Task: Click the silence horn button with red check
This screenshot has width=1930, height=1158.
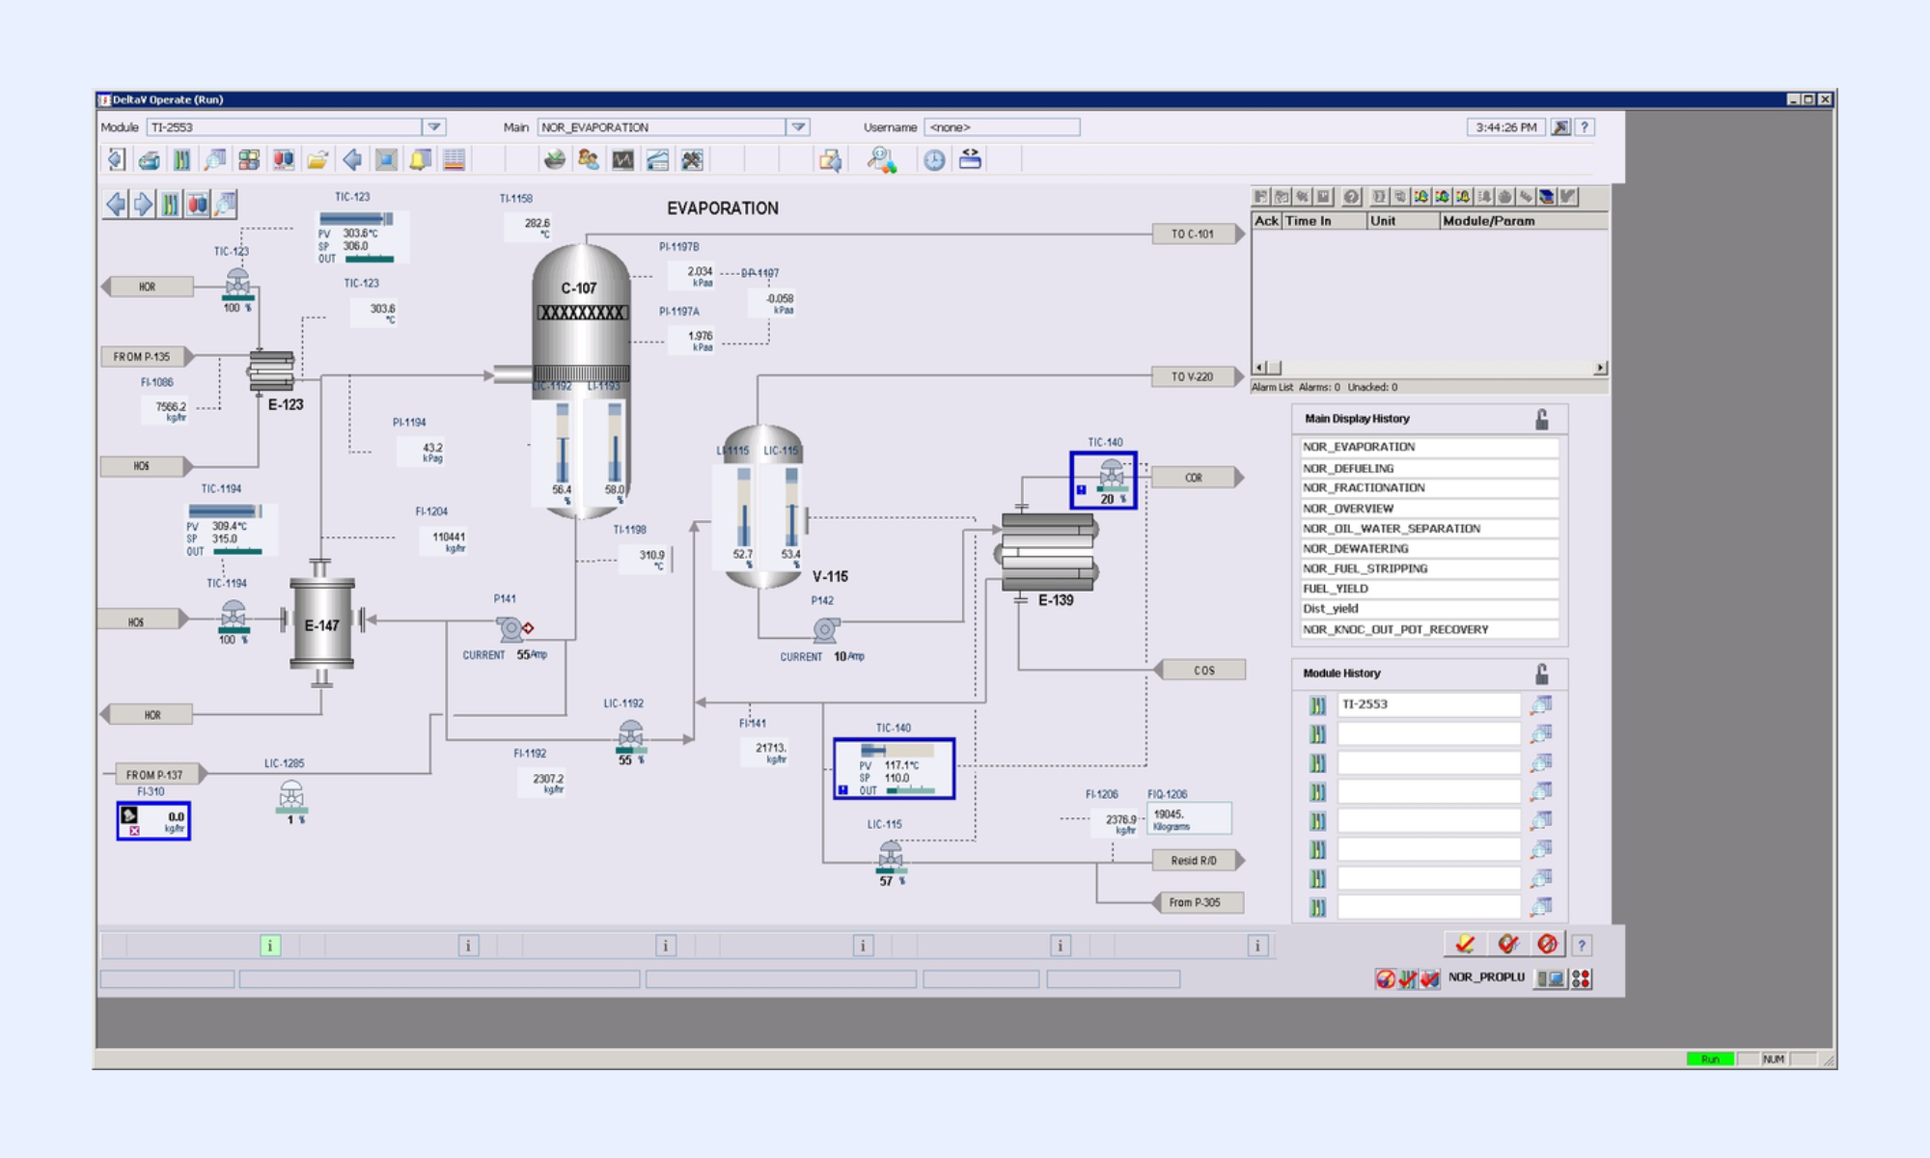Action: (x=1506, y=945)
